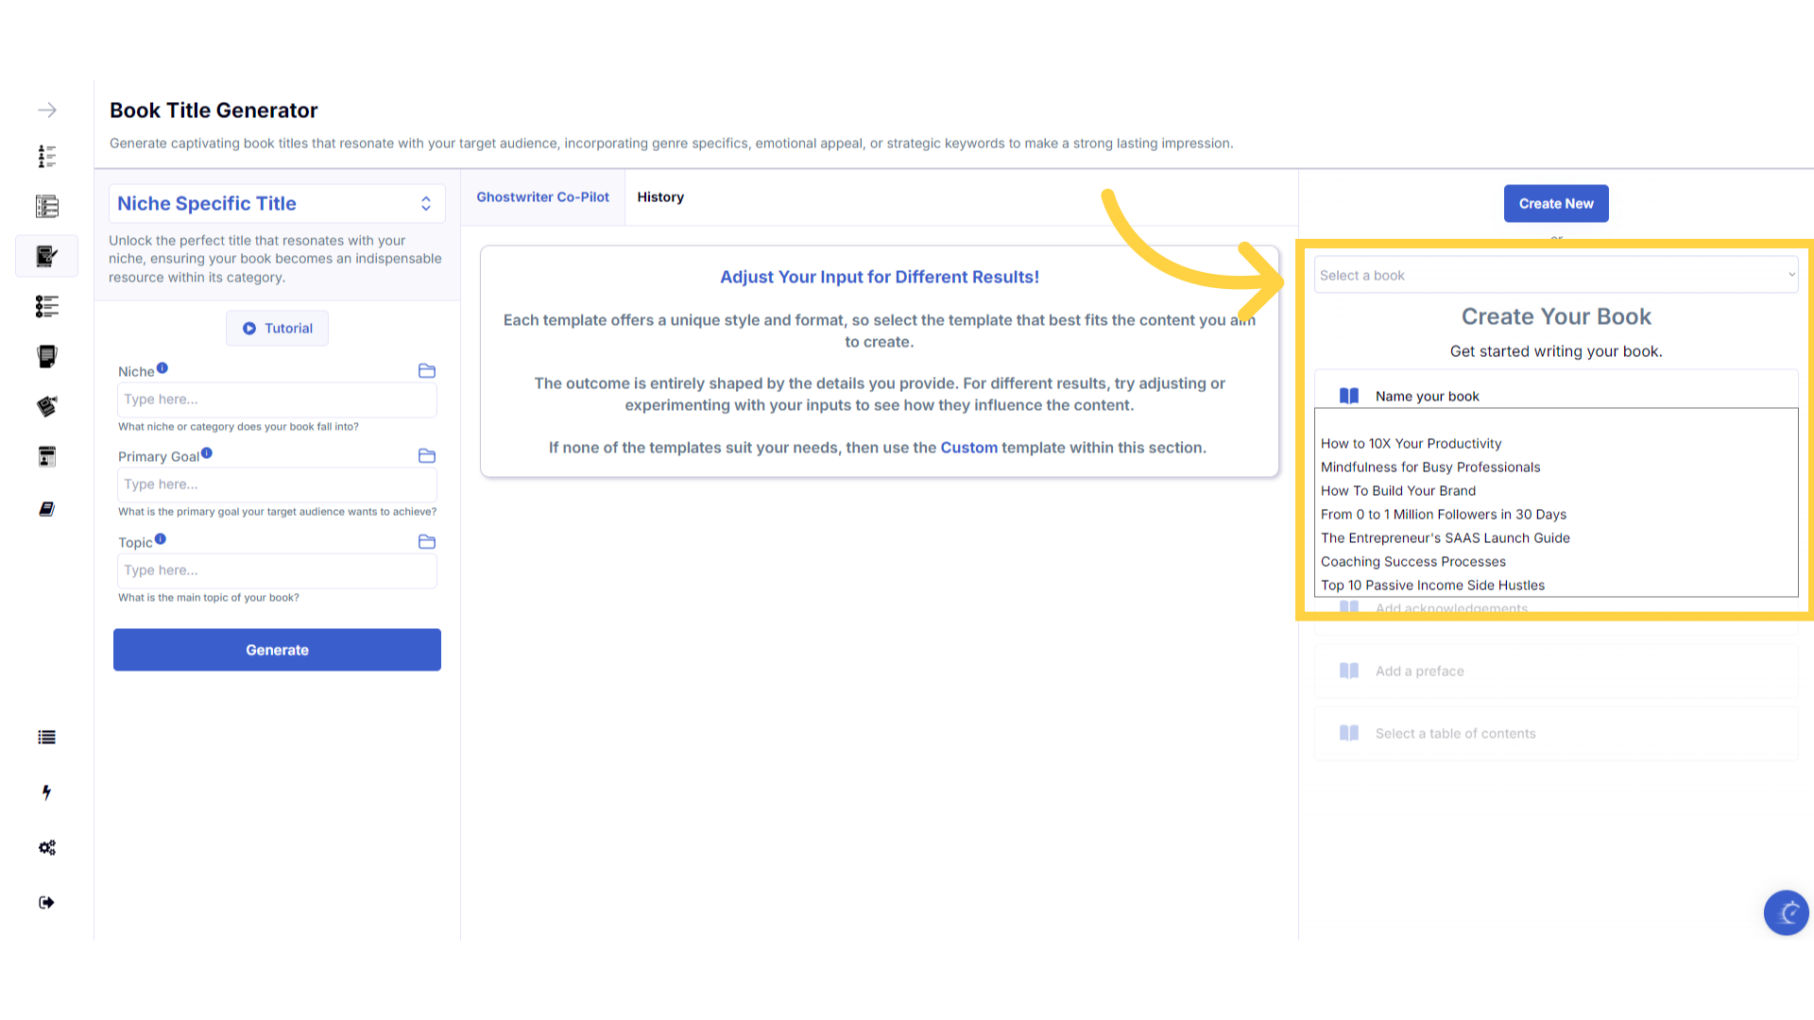The height and width of the screenshot is (1020, 1814).
Task: Expand the sidebar with arrow icon
Action: pyautogui.click(x=47, y=110)
